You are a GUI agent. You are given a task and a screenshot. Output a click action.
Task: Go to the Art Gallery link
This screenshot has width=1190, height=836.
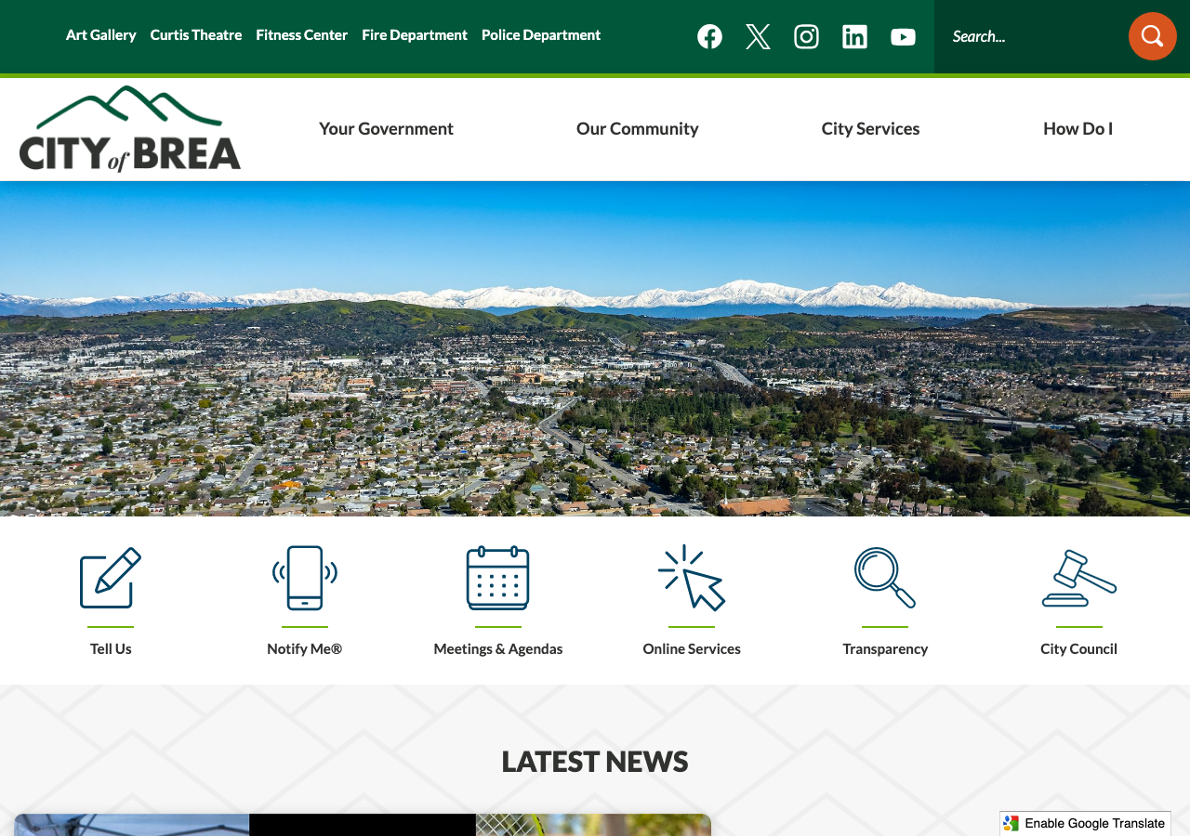coord(101,35)
